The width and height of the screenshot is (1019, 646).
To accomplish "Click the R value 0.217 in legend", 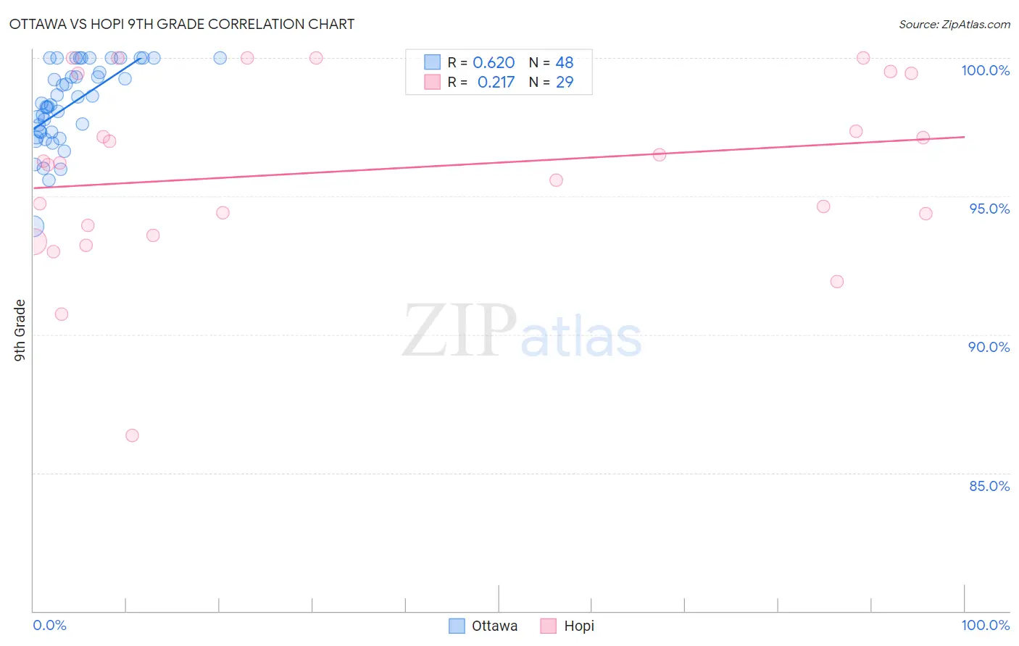I will [496, 82].
